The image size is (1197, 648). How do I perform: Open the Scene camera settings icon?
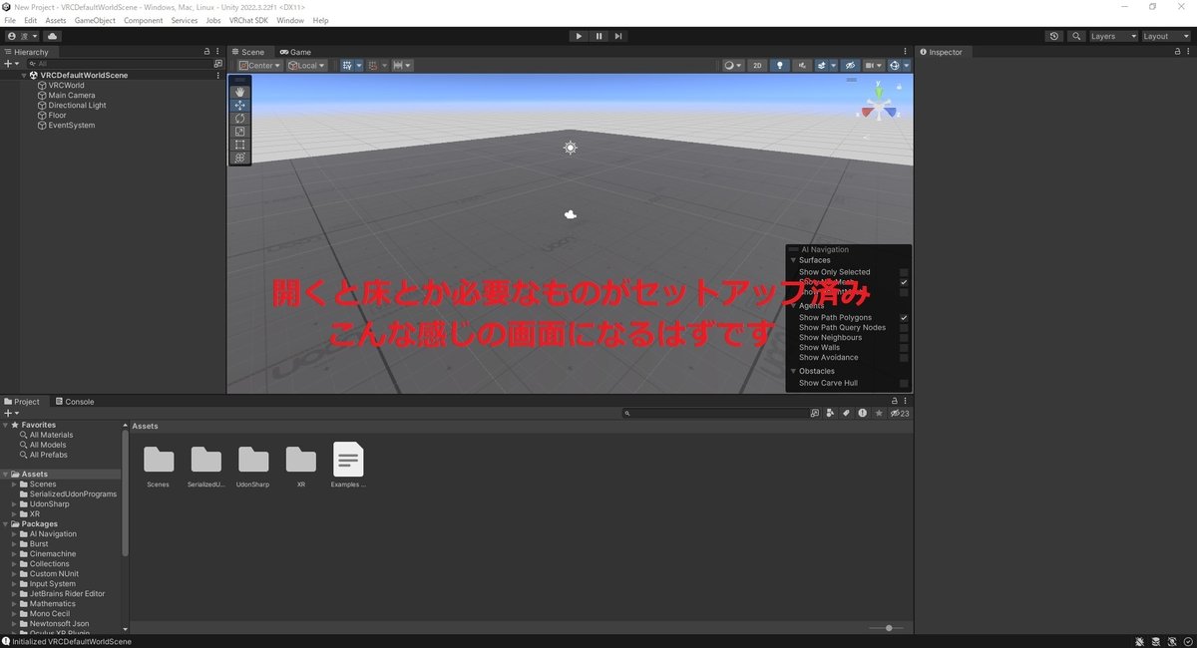pyautogui.click(x=871, y=66)
